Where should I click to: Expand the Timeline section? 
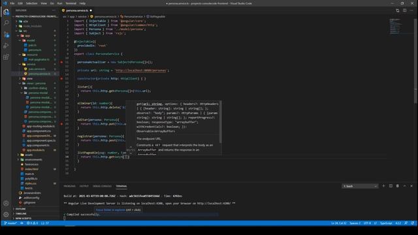(21, 213)
